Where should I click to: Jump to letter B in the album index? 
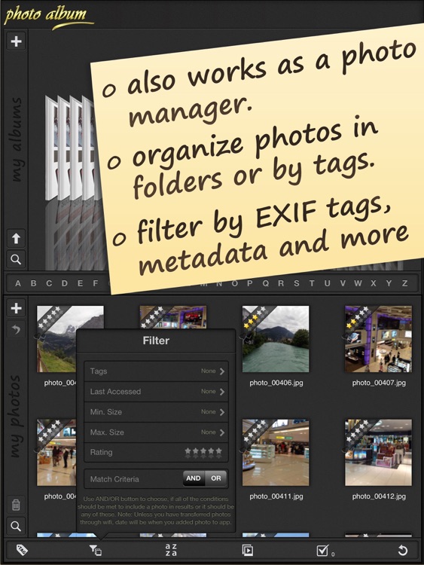pos(33,283)
